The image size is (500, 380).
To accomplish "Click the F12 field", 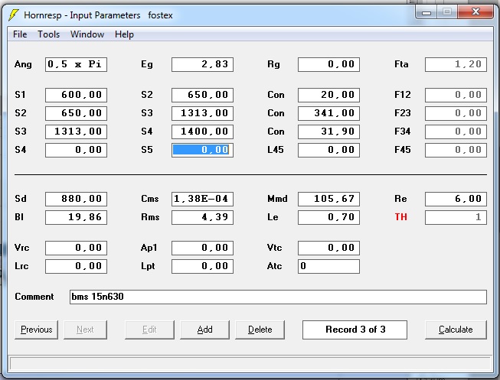I will pos(456,95).
